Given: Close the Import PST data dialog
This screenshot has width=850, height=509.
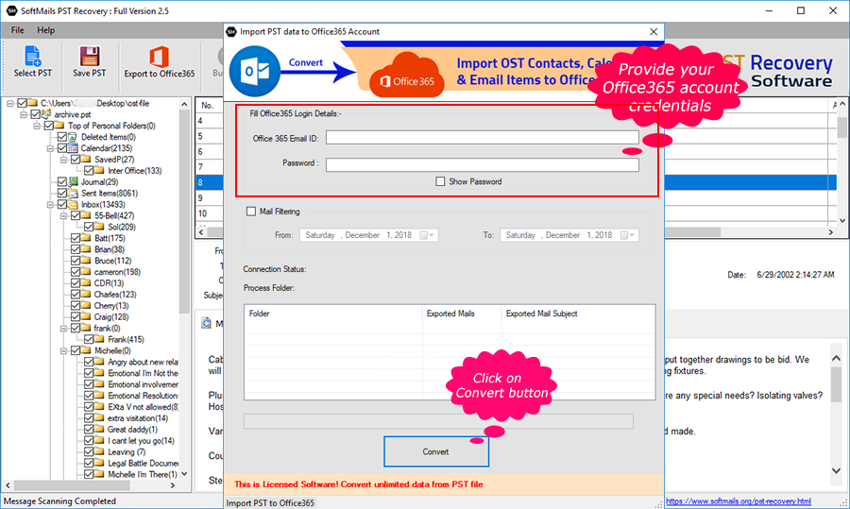Looking at the screenshot, I should [654, 32].
